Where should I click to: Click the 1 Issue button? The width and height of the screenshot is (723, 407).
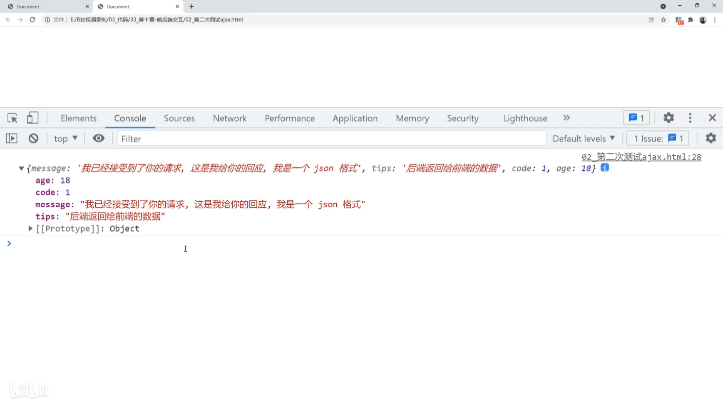pyautogui.click(x=657, y=139)
